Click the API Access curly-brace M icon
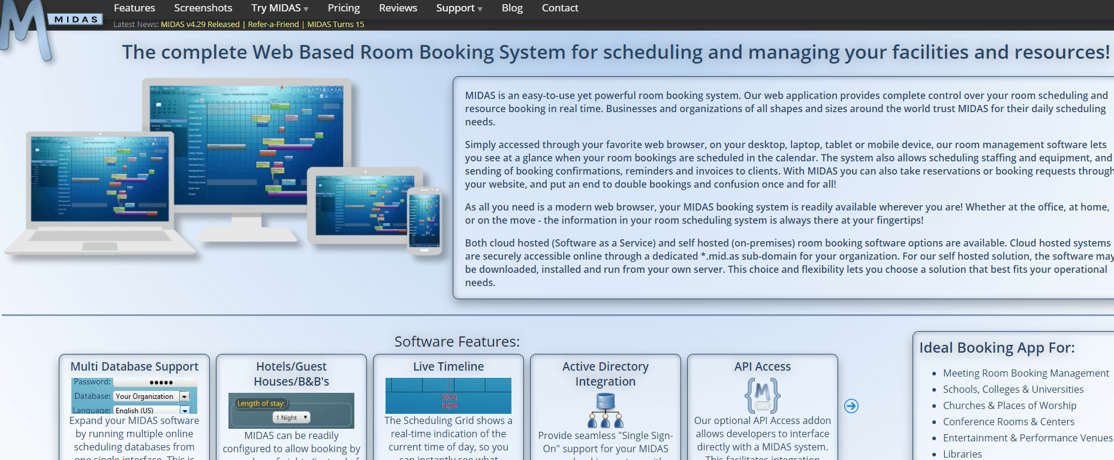The width and height of the screenshot is (1114, 460). (762, 395)
